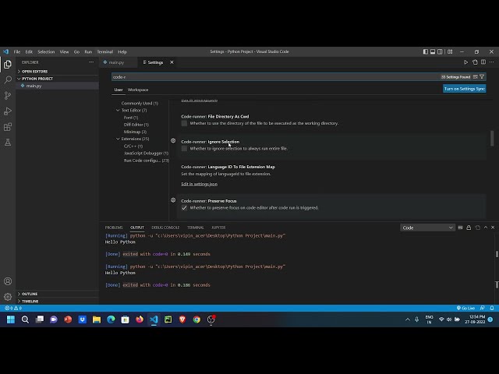499x374 pixels.
Task: Customize layout icon in title bar
Action: pos(450,51)
